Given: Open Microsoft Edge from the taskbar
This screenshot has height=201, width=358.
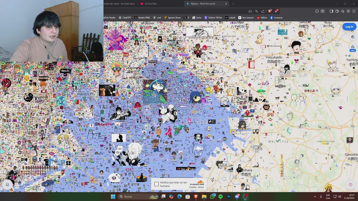Looking at the screenshot, I should click(180, 197).
